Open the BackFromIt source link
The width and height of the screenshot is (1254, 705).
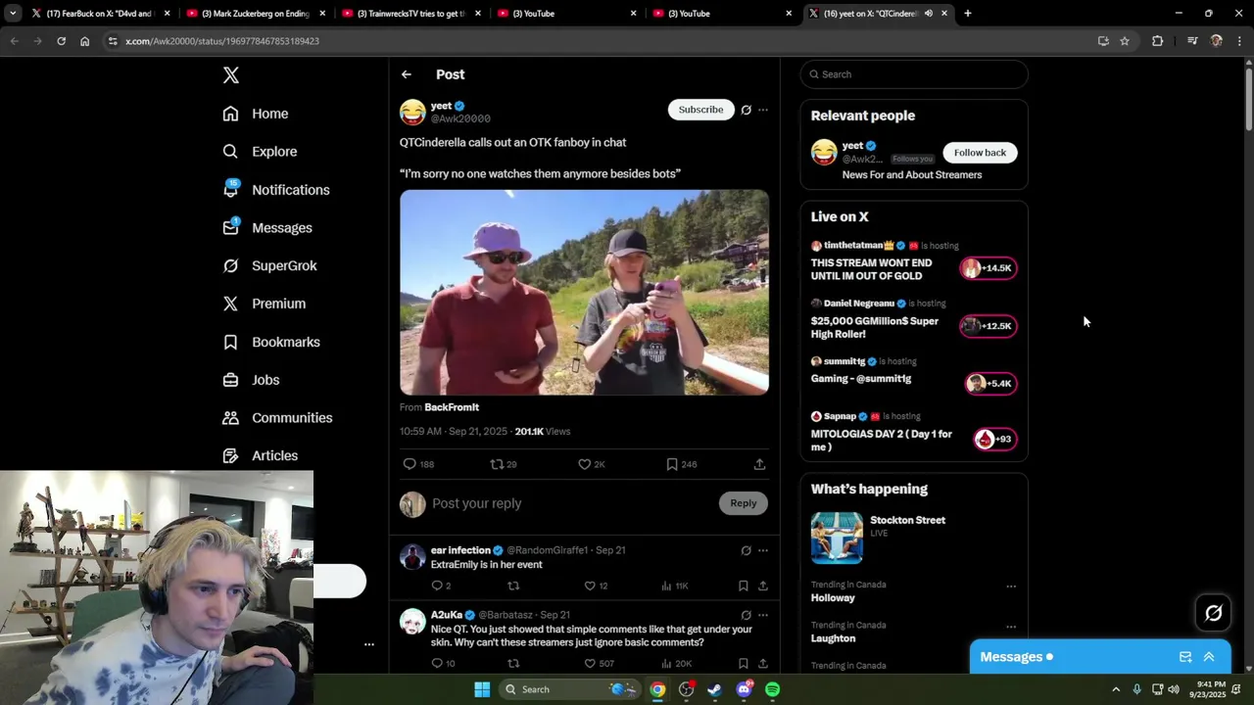click(452, 407)
